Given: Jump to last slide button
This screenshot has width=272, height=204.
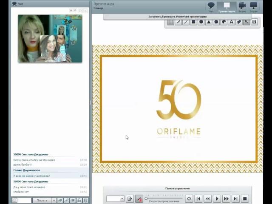Looking at the screenshot, I should pos(235,198).
